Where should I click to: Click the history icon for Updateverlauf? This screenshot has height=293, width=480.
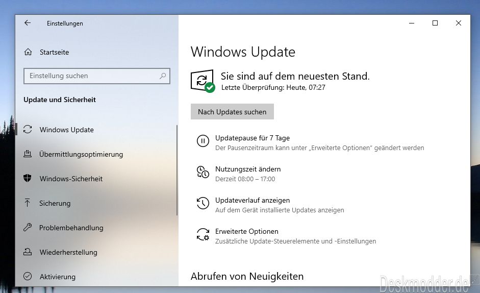203,203
